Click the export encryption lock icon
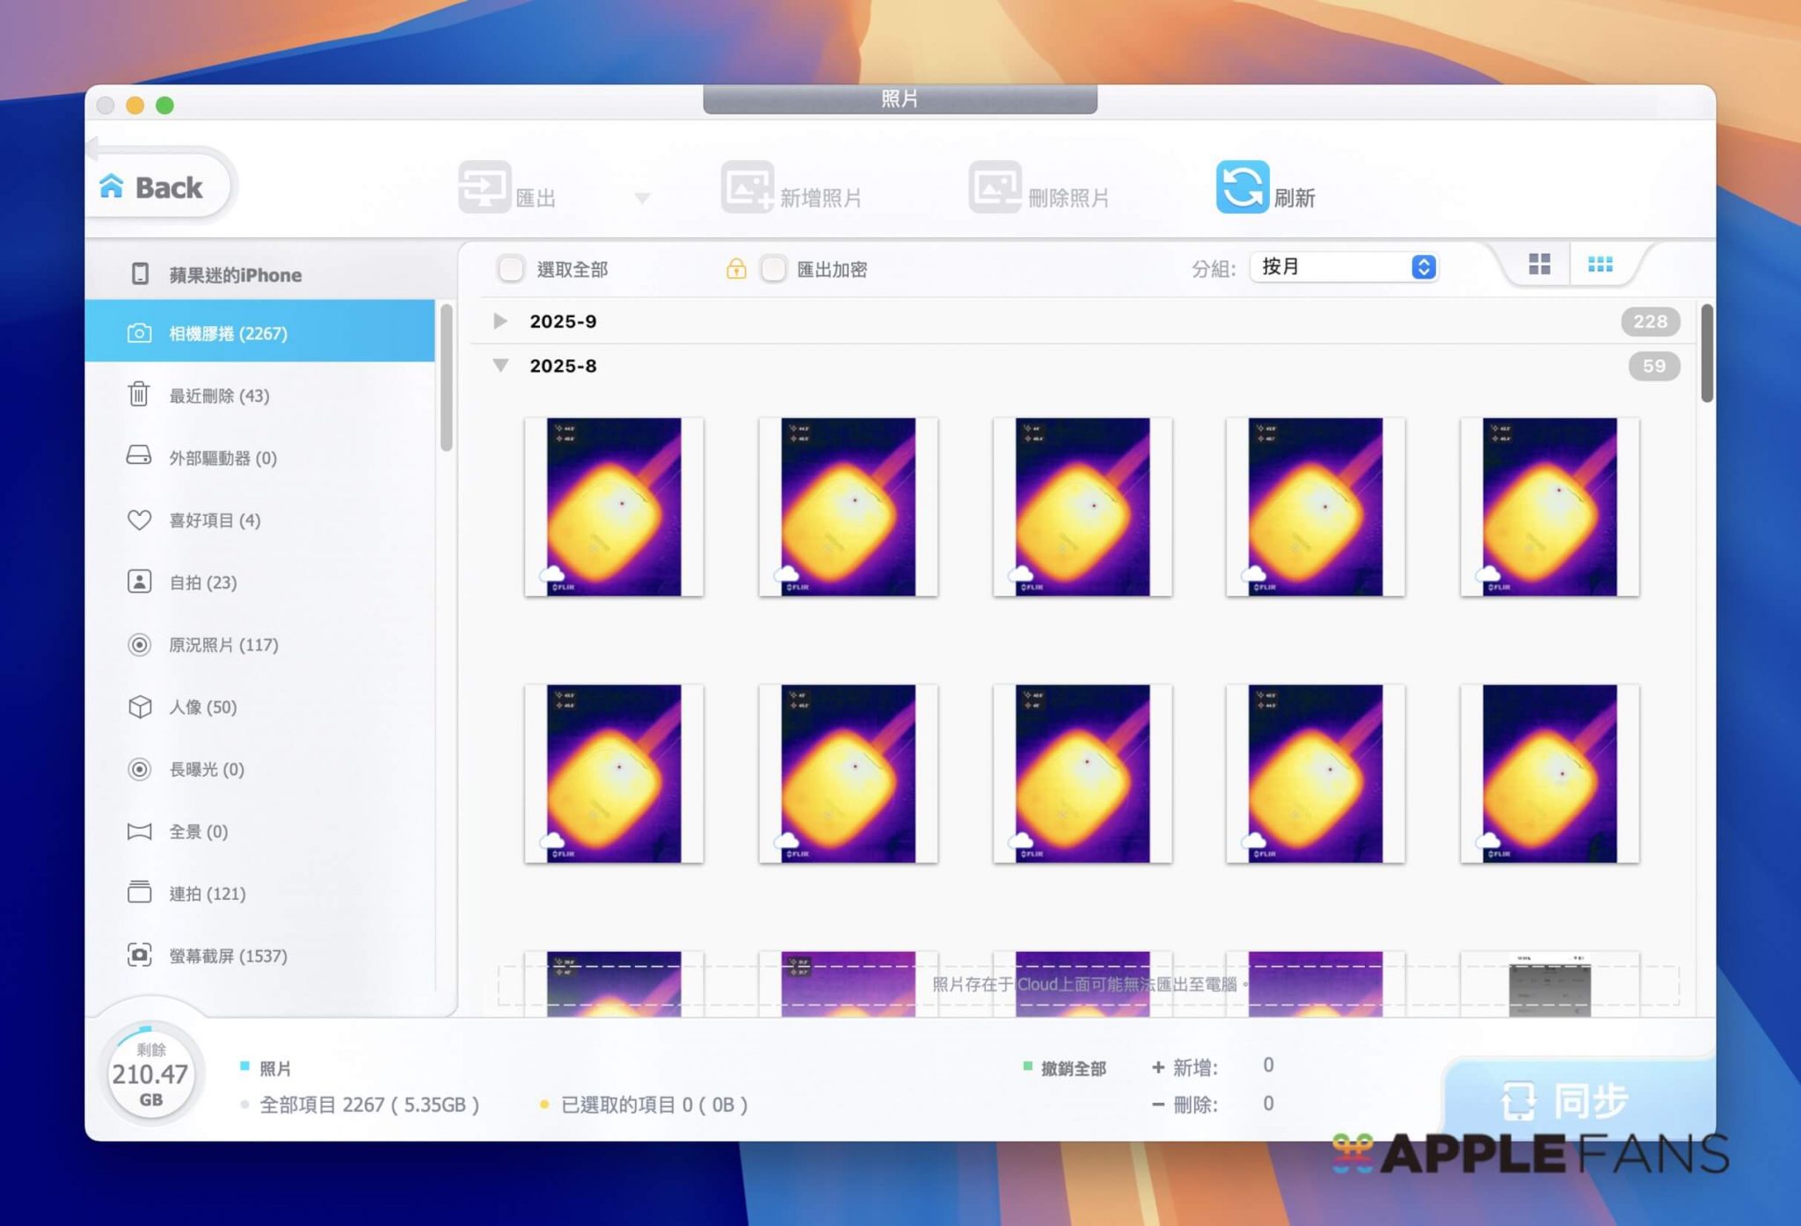The height and width of the screenshot is (1226, 1801). tap(736, 269)
